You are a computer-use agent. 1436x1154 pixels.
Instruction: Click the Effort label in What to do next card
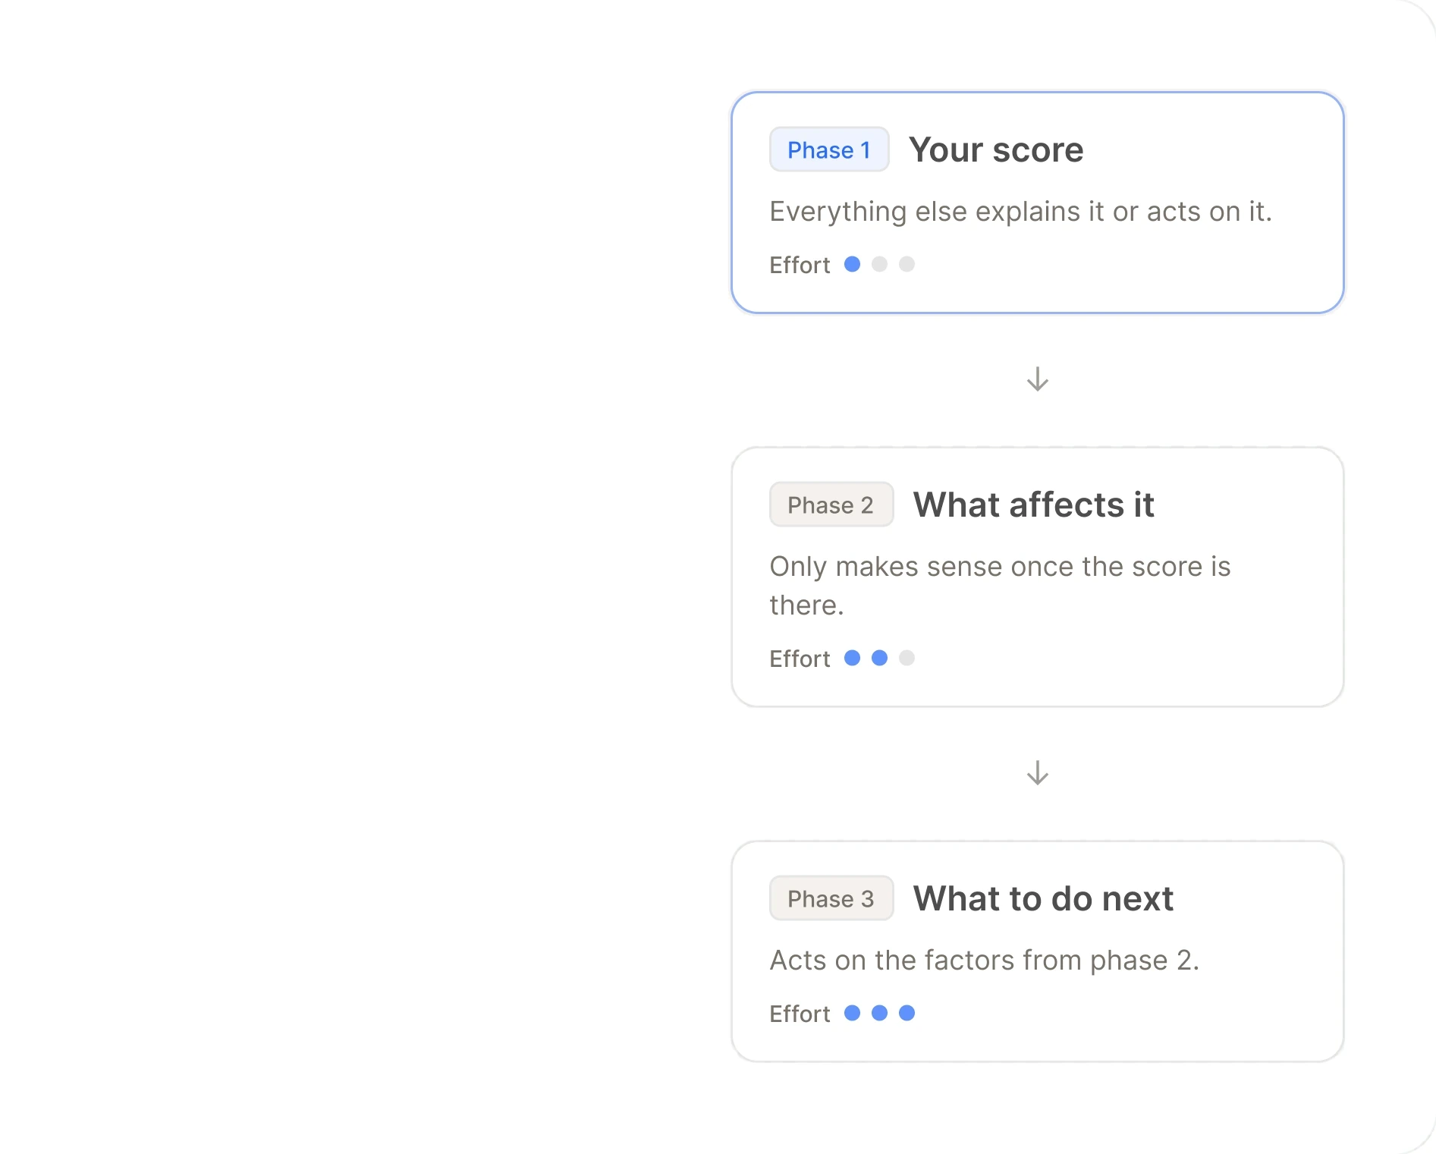[800, 1014]
